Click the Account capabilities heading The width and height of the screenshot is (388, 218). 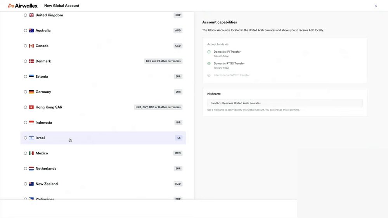tap(220, 22)
